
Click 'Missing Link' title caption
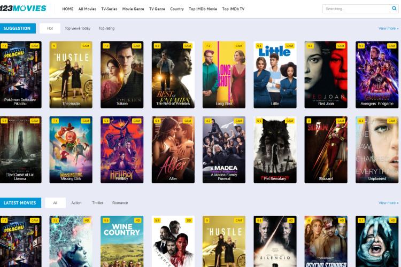(x=71, y=178)
